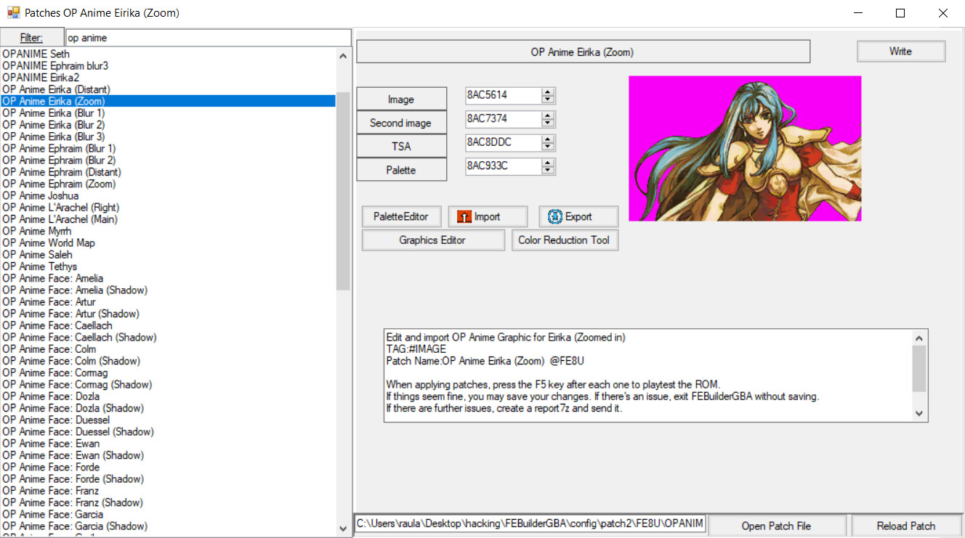Click the Second image address field 8AC7374
The image size is (965, 538).
click(x=504, y=118)
